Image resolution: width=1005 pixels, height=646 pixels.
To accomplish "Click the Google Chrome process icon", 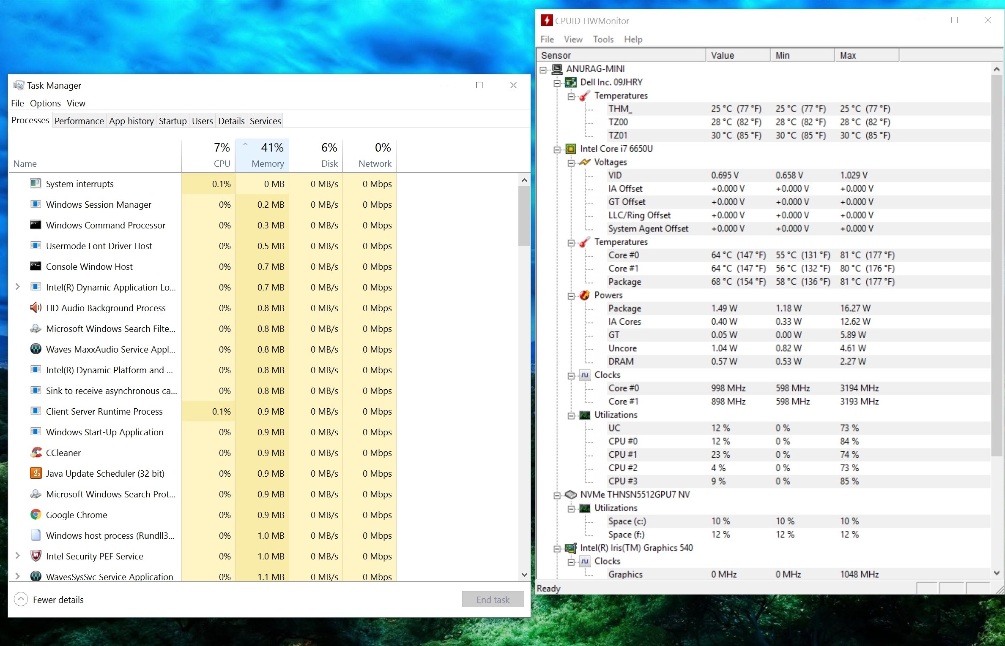I will pos(36,515).
